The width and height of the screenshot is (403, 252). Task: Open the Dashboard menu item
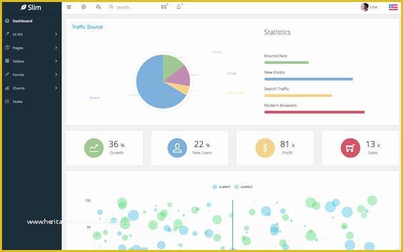(32, 21)
